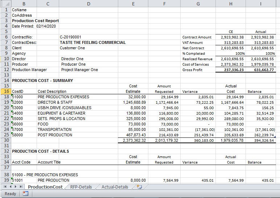
Task: Click the macro recording icon in status bar
Action: coord(25,194)
